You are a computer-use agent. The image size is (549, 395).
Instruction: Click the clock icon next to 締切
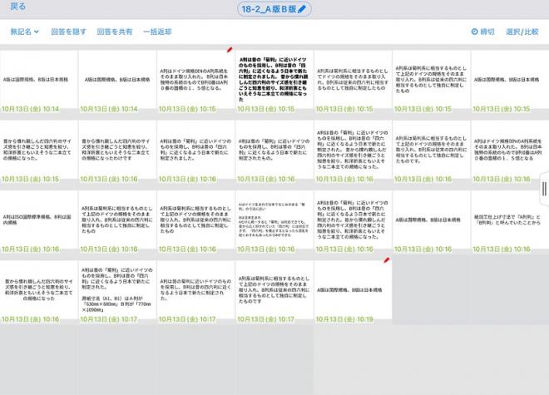pyautogui.click(x=475, y=32)
